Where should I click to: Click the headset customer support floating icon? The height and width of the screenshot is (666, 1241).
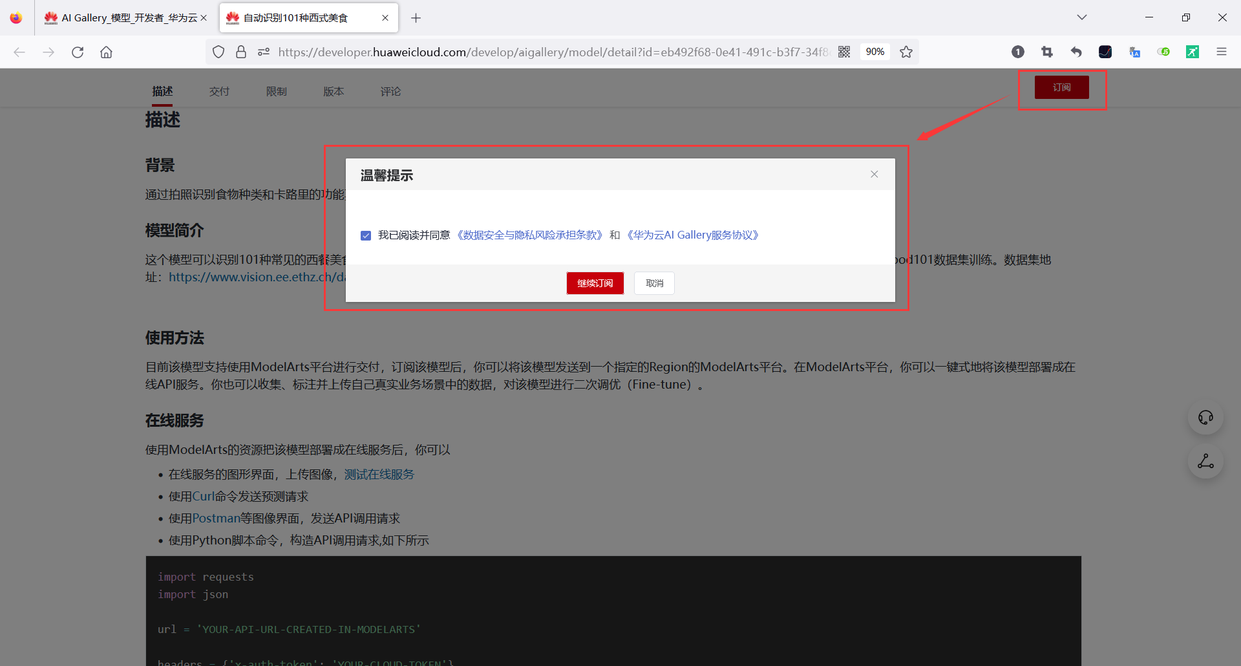point(1205,417)
